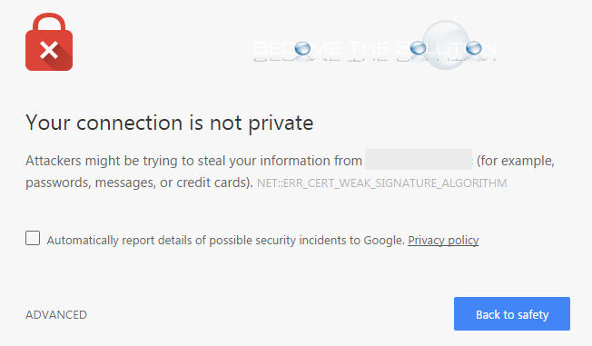Click the '(for example,' text

point(516,161)
